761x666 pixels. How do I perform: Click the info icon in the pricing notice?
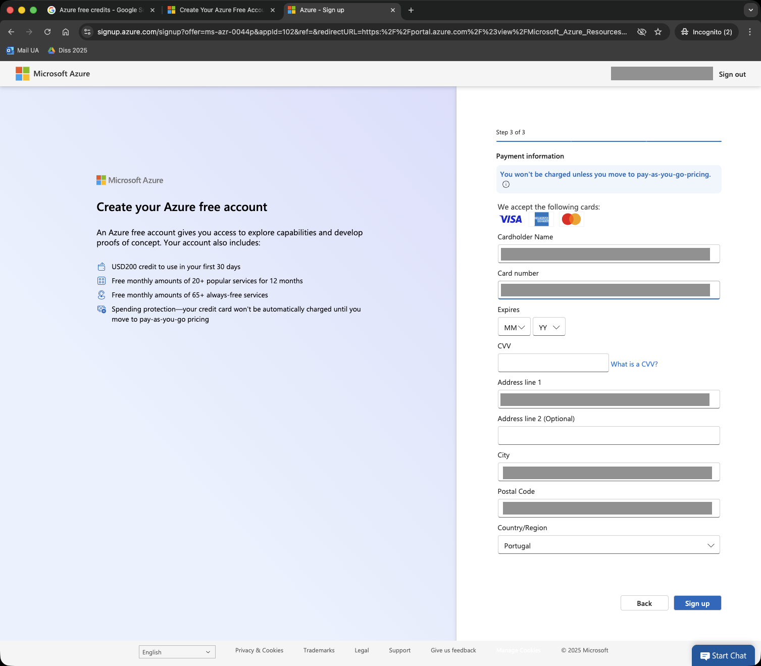pos(506,184)
